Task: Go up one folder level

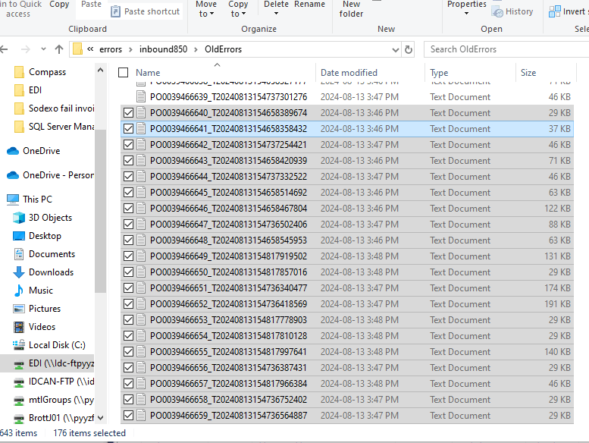Action: [59, 49]
